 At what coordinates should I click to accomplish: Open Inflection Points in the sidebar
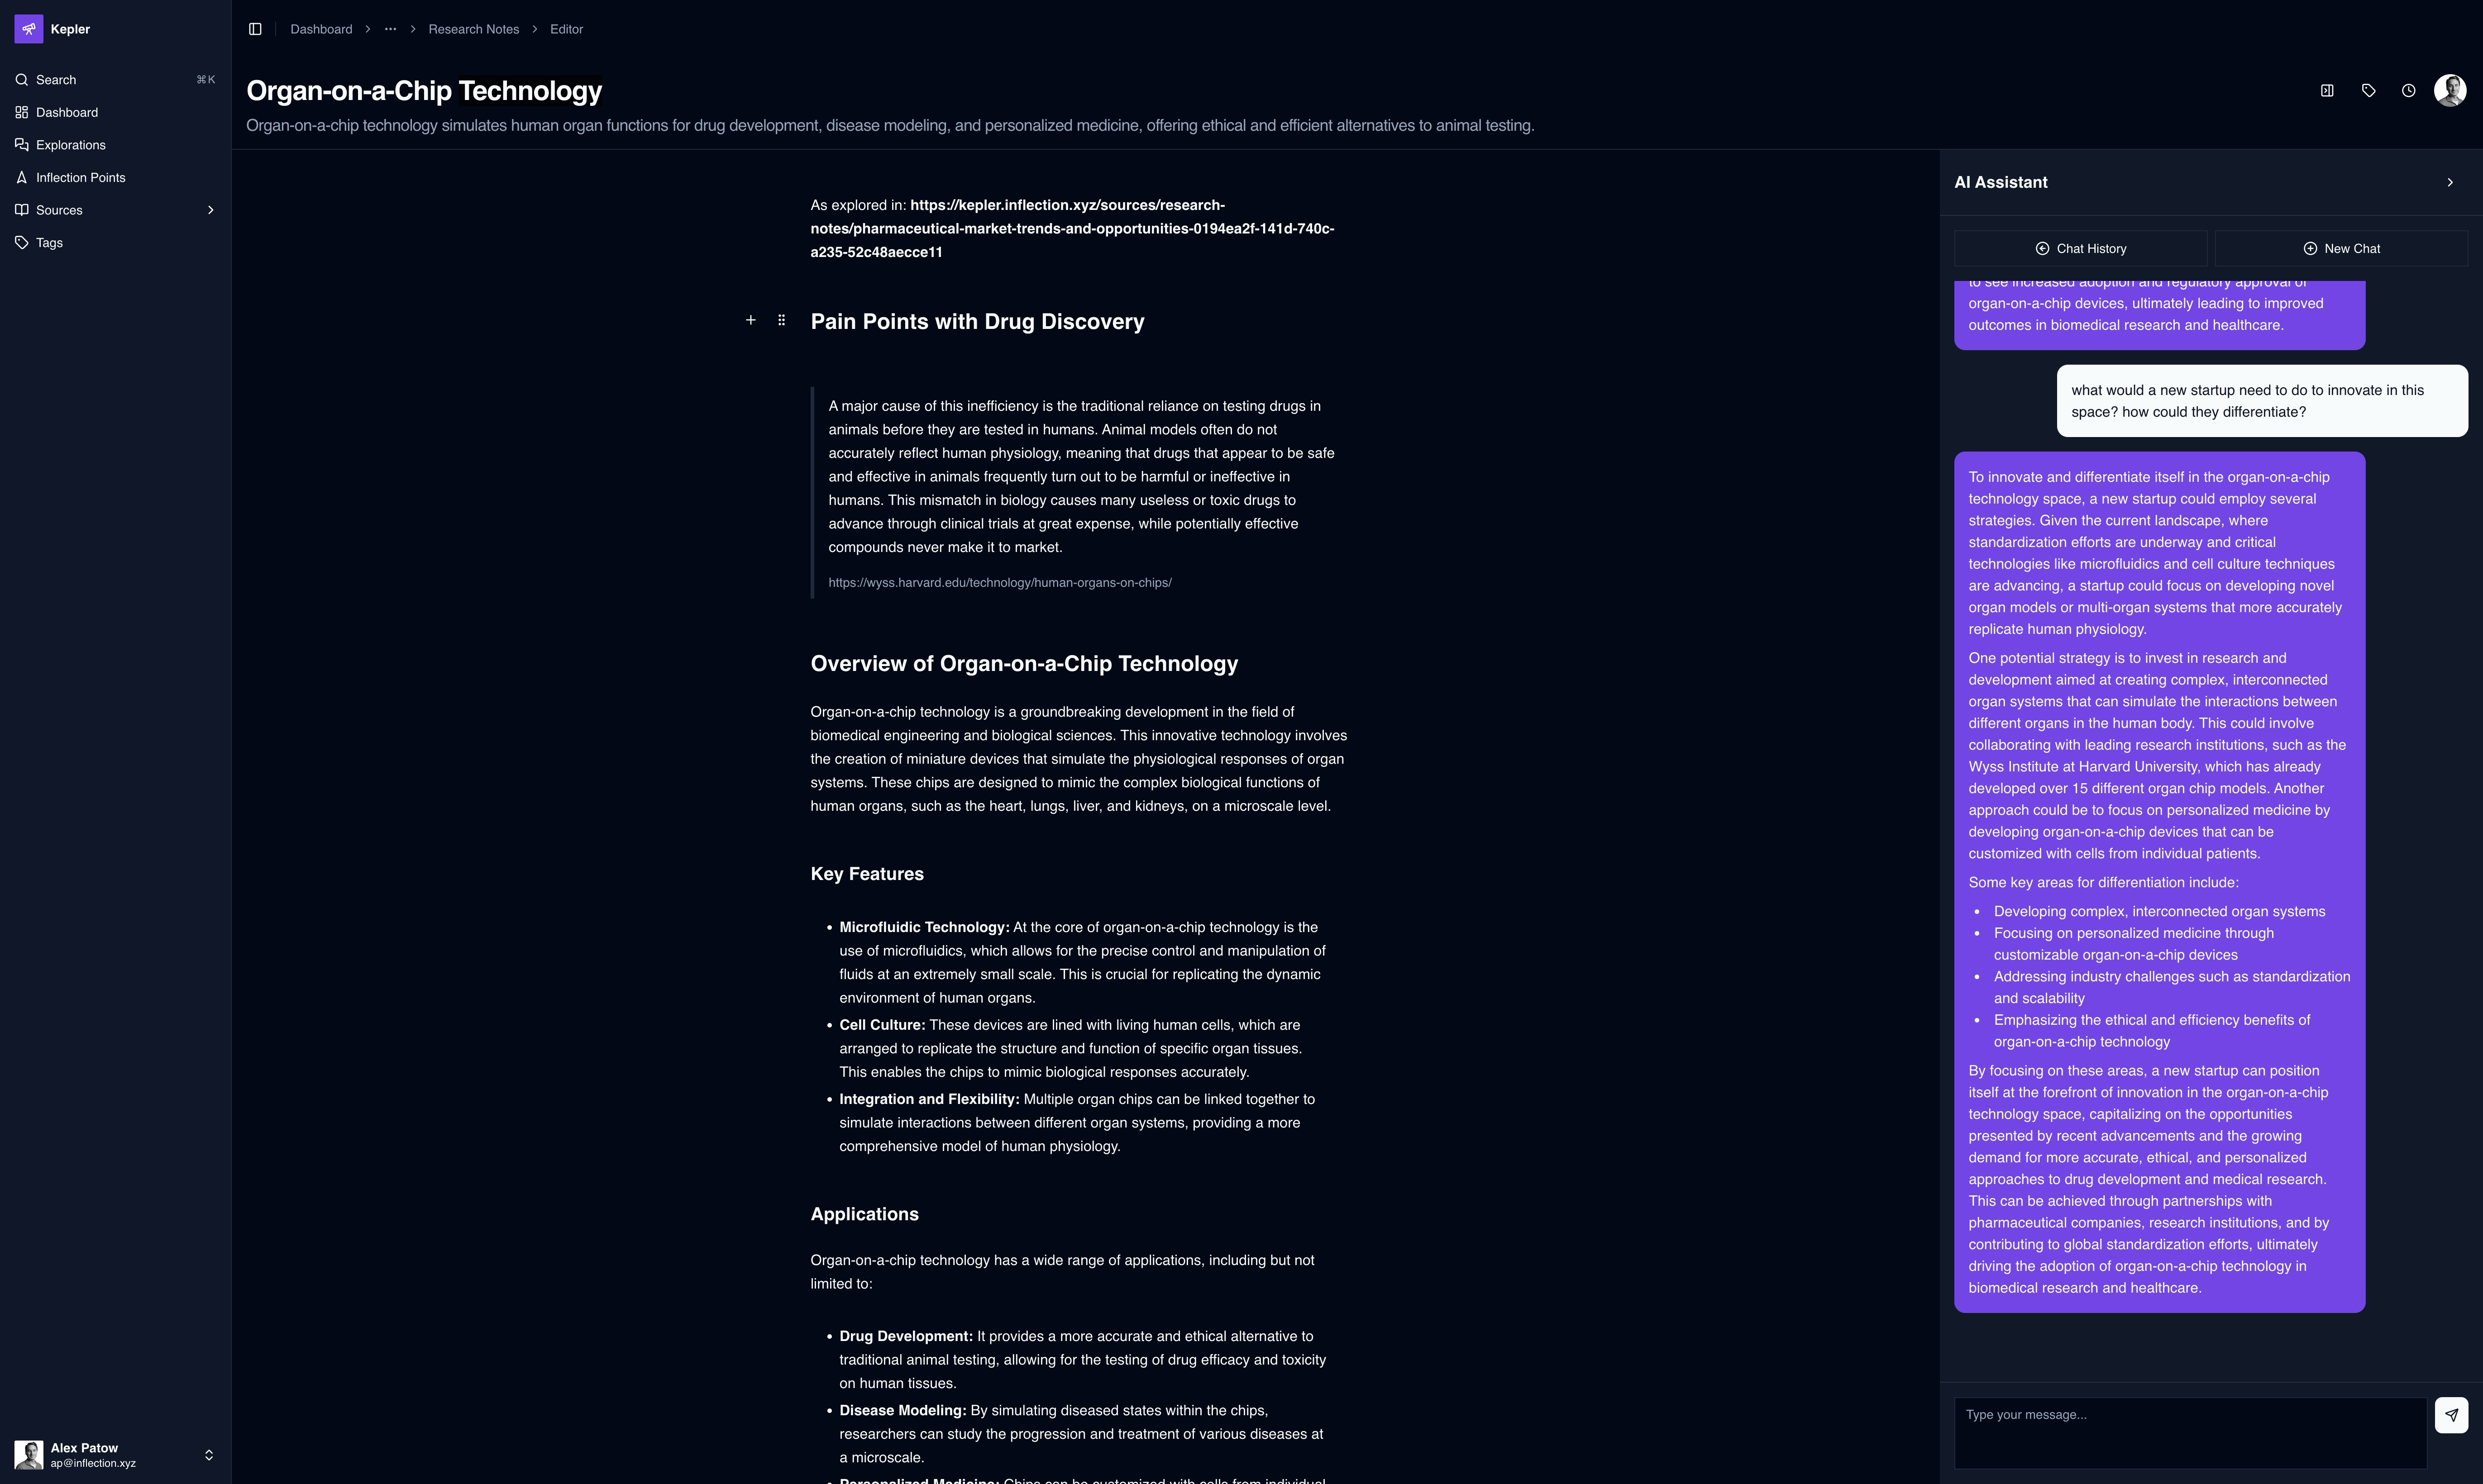115,177
